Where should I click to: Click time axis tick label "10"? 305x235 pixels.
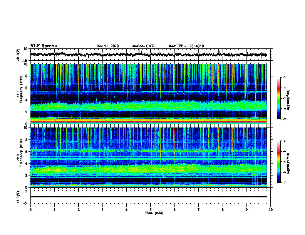pos(271,210)
